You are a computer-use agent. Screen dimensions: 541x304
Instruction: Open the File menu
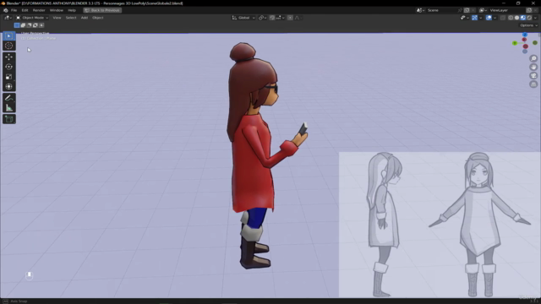pos(14,10)
